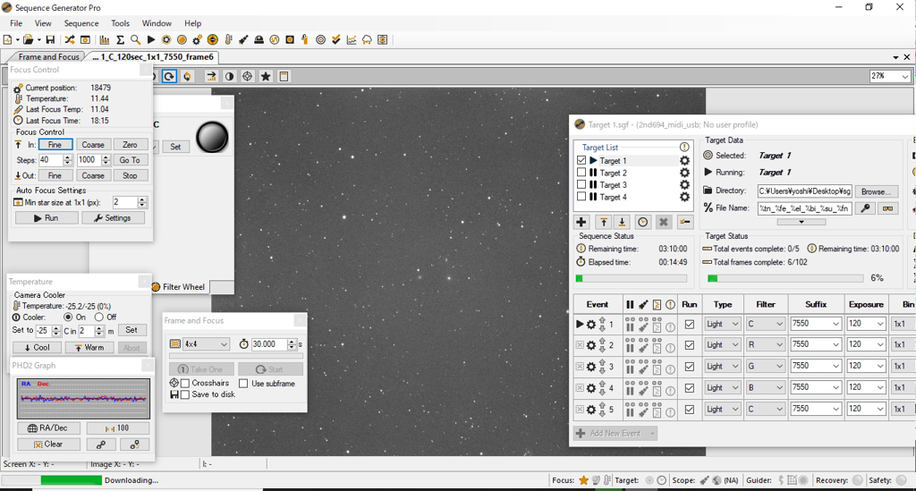Click the Warm button in Temperature panel
This screenshot has width=916, height=491.
89,347
